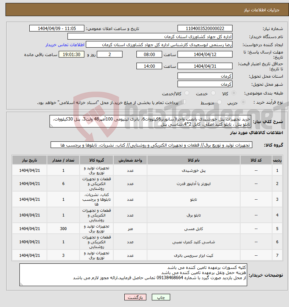Click the response deadline date 1404/04/12
289x307 pixels.
coord(205,55)
